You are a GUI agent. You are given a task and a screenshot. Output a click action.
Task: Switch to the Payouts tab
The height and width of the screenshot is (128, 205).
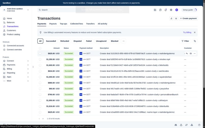tap(53, 24)
